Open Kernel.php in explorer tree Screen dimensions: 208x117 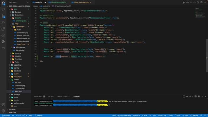tap(19, 50)
